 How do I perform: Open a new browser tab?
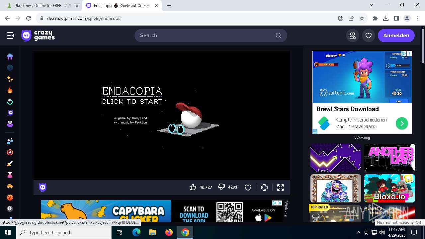point(169,6)
